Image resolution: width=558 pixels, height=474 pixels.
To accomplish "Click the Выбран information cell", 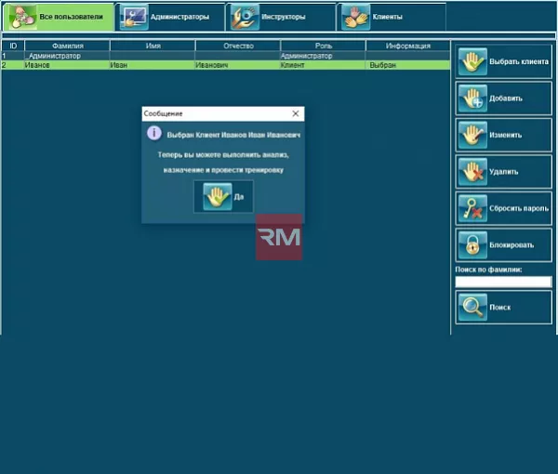I will [x=408, y=65].
